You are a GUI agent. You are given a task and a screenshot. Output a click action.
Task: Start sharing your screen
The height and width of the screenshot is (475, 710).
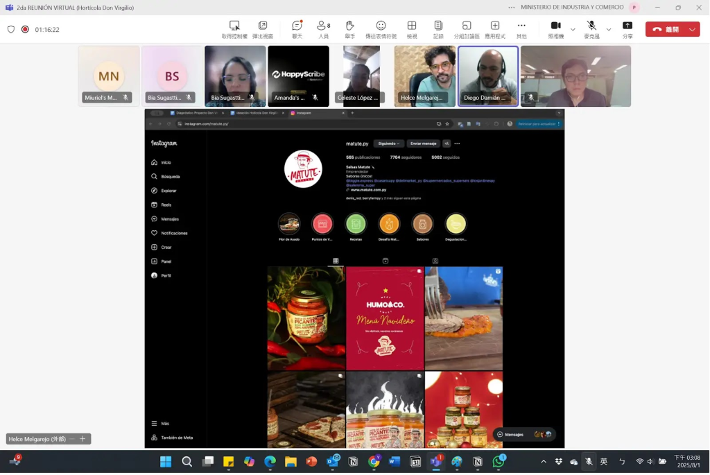tap(627, 29)
